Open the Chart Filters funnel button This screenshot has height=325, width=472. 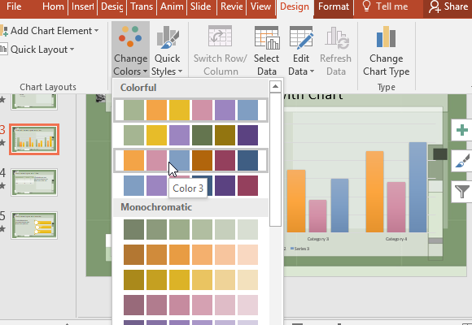462,192
